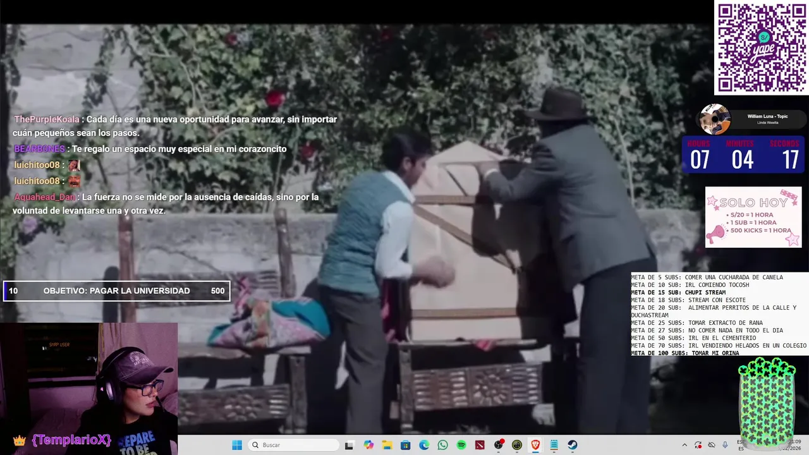Viewport: 809px width, 455px height.
Task: Click the goal bar's current value 10
Action: click(13, 291)
